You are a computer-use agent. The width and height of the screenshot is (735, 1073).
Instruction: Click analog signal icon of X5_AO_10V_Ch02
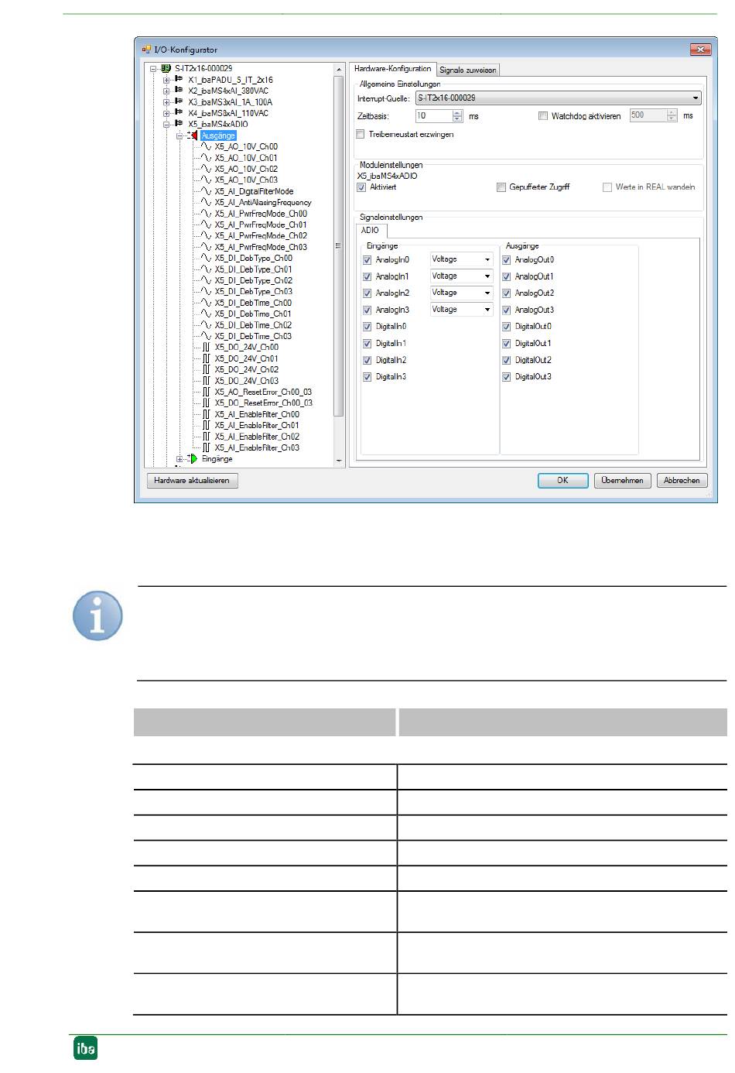tap(206, 169)
